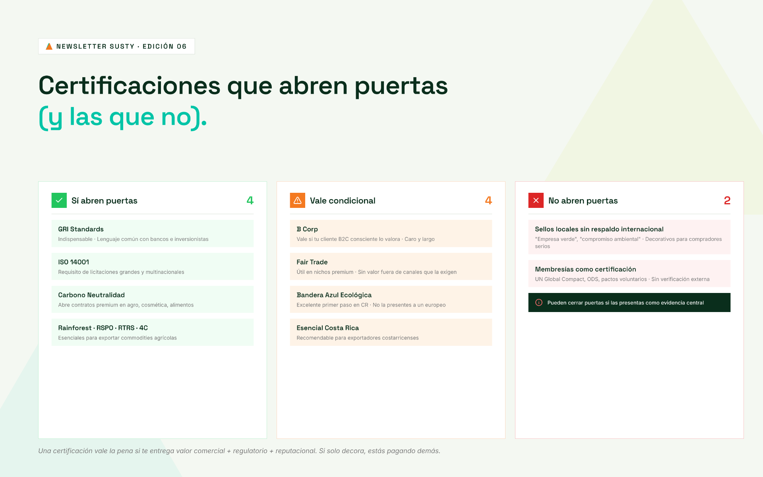Click 'Abre contratos premium en agro' description
The image size is (763, 477).
coord(126,305)
